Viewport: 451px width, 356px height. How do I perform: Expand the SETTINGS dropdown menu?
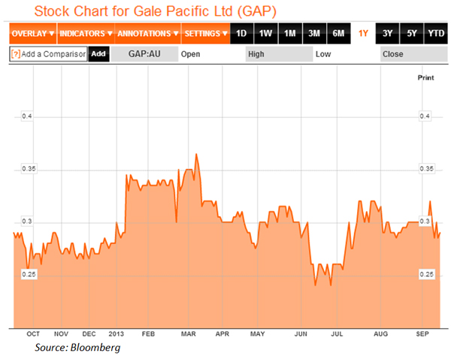(204, 34)
